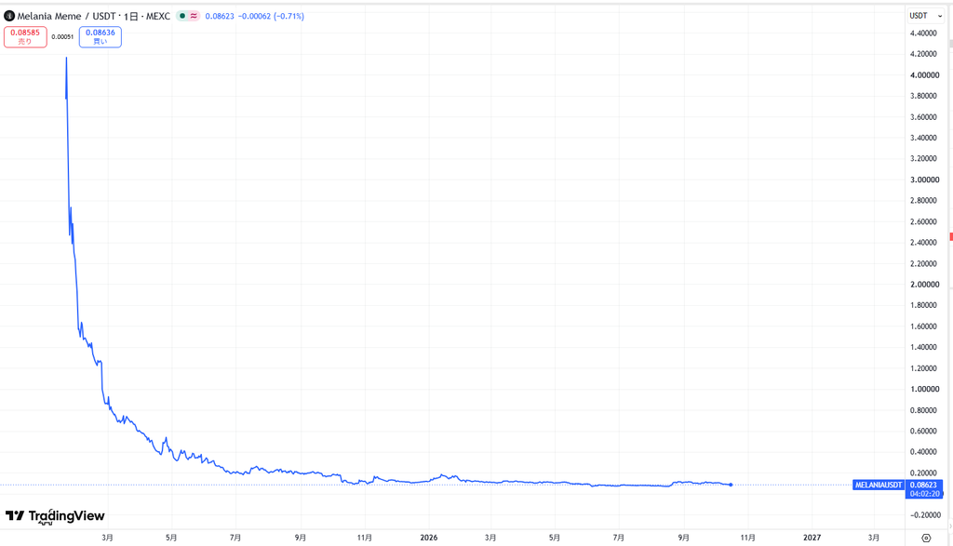Click the 0.00051 spread value
The image size is (953, 546).
(62, 37)
